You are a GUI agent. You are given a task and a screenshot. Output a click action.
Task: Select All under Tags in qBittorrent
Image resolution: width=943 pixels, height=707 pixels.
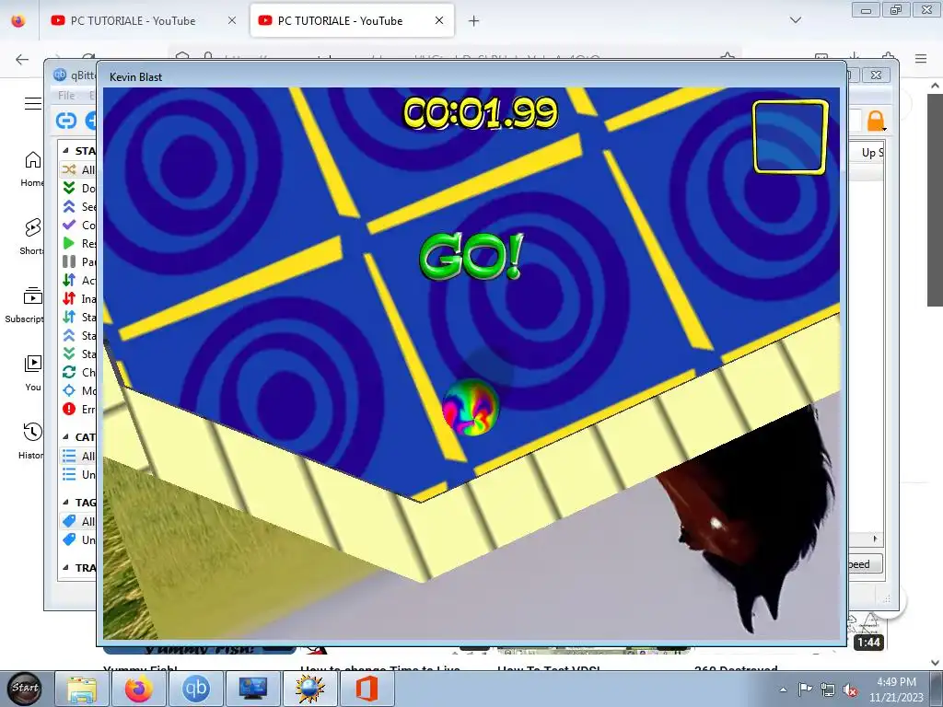pyautogui.click(x=78, y=521)
